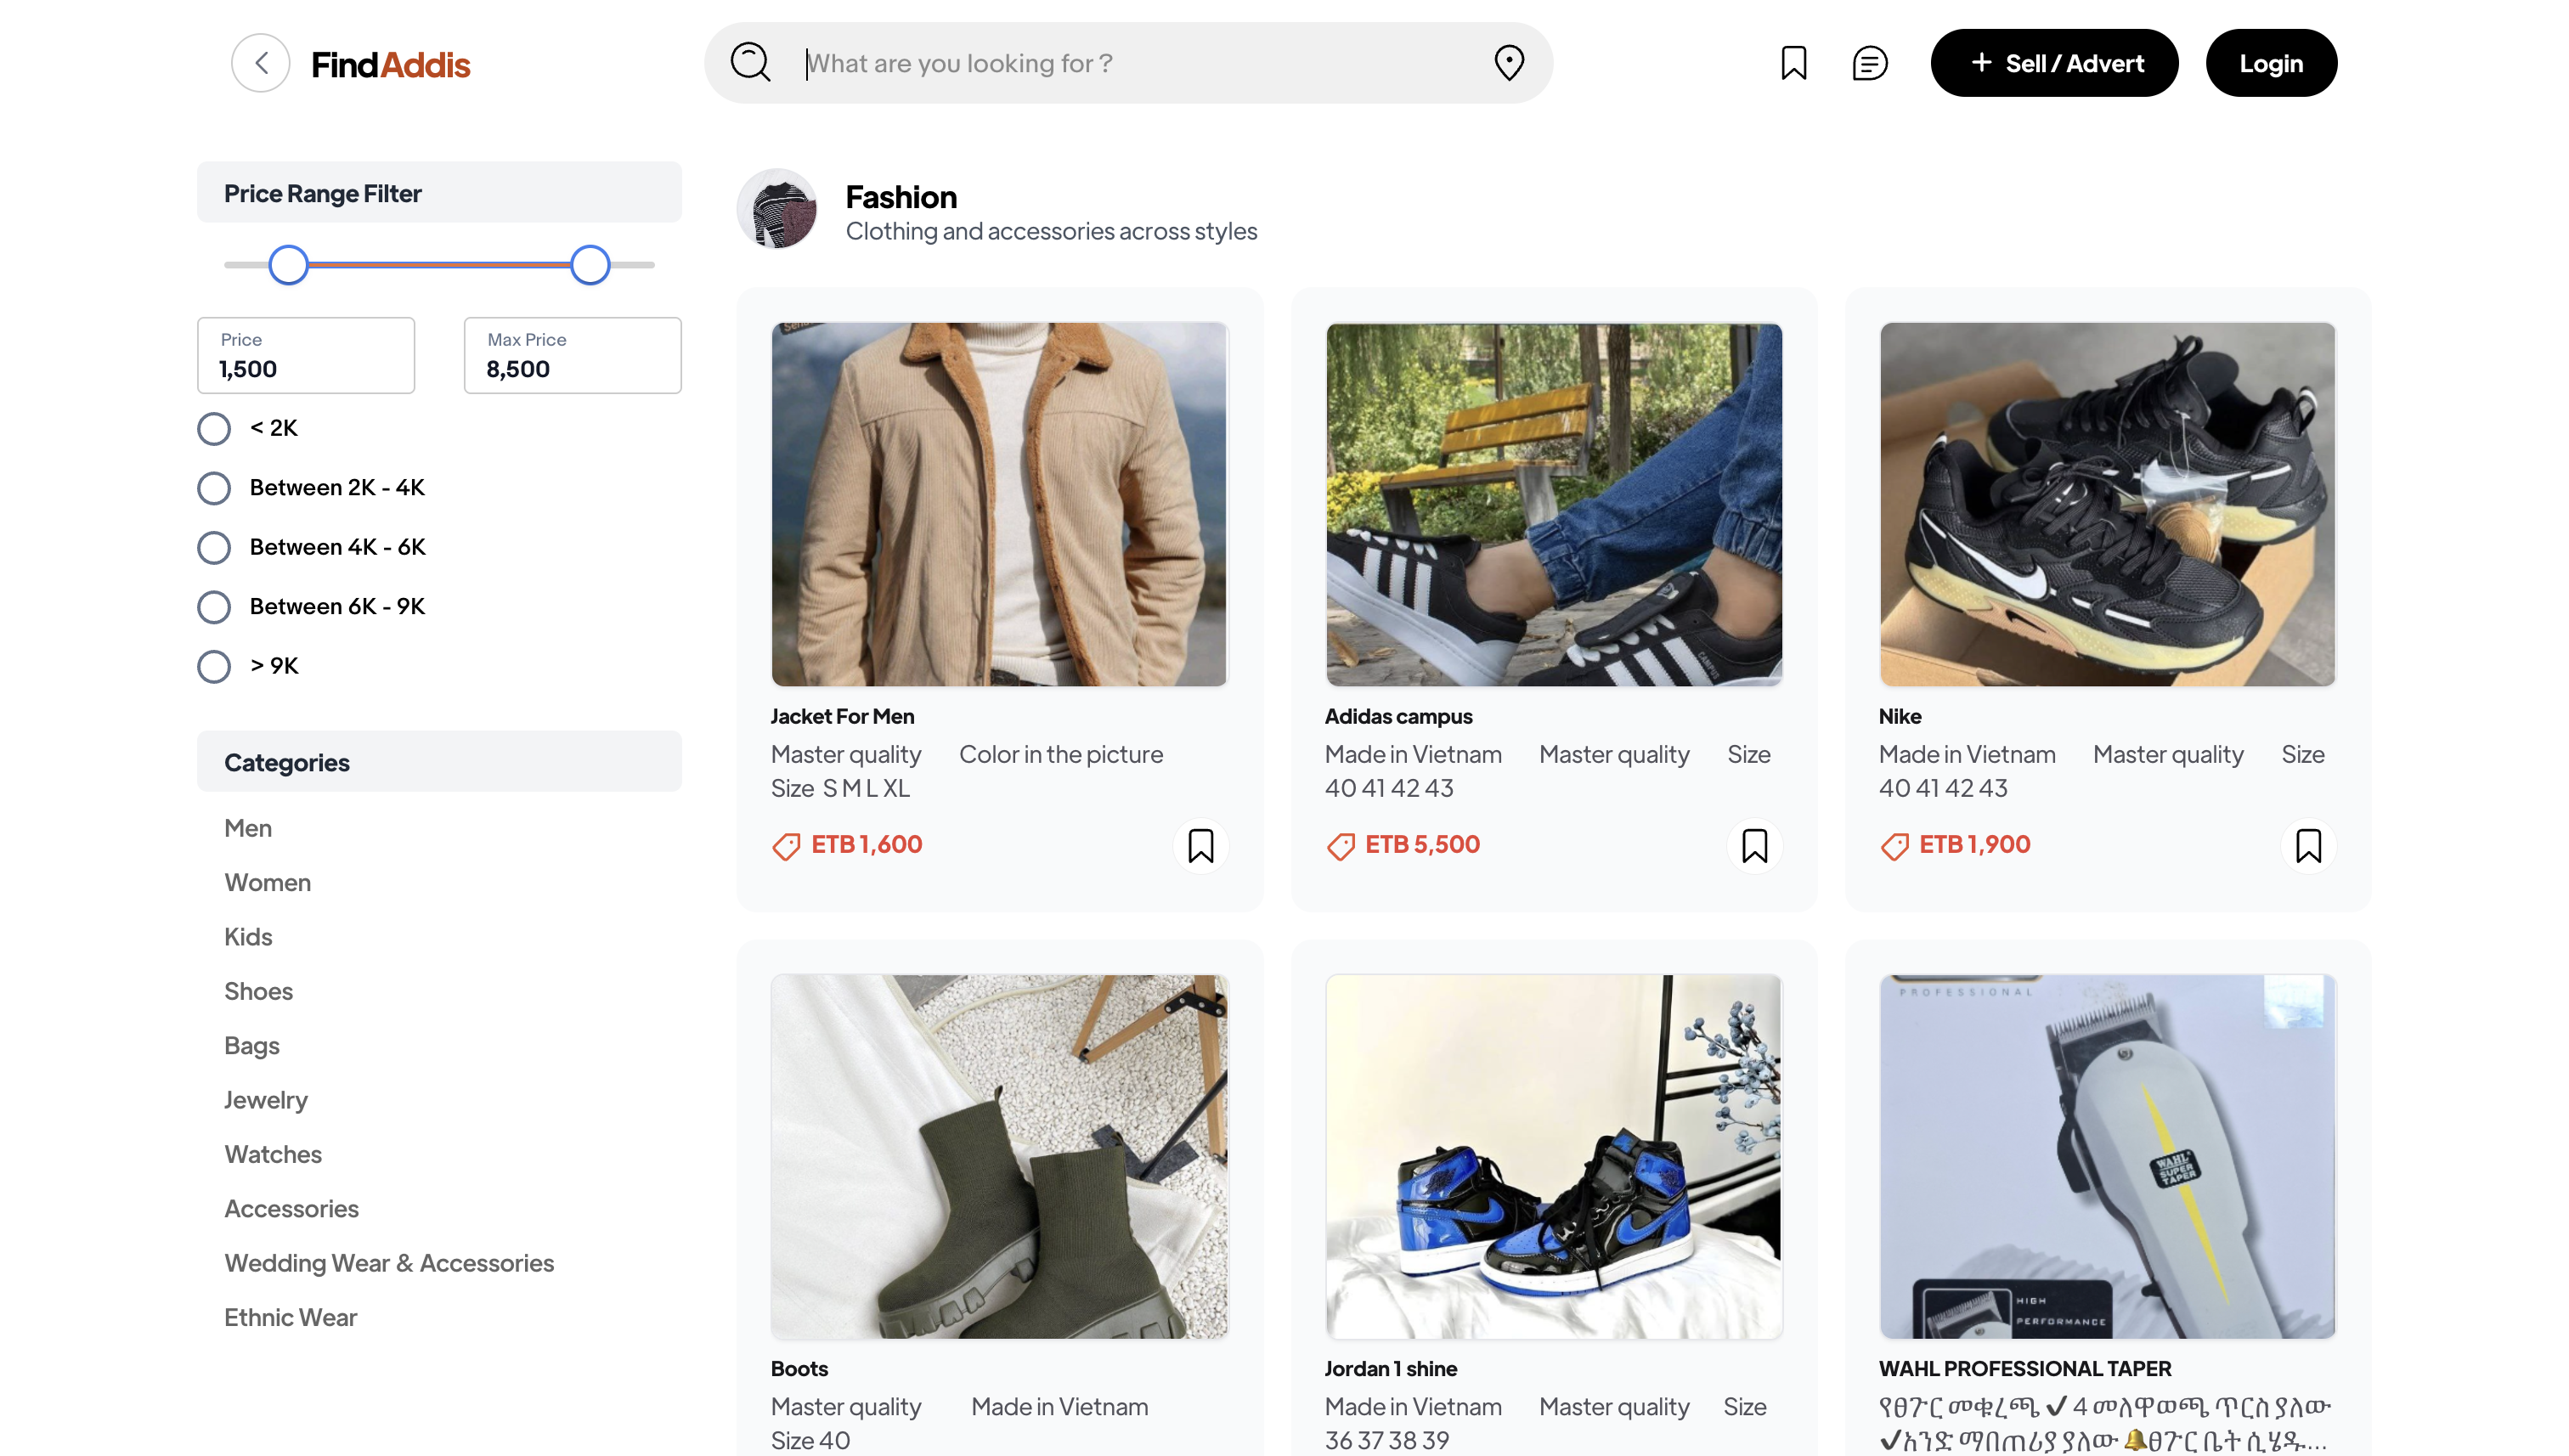Click the search magnifier icon
The height and width of the screenshot is (1456, 2569).
(750, 62)
